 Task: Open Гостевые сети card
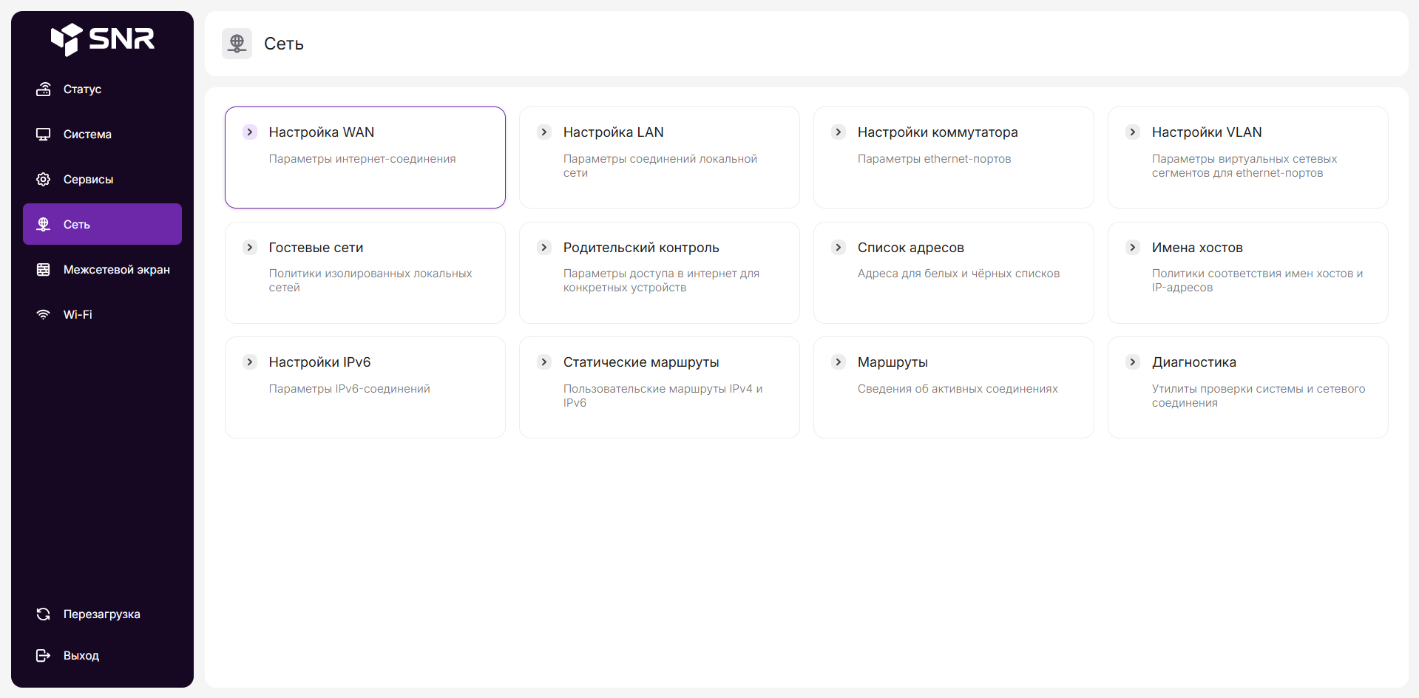tap(365, 272)
